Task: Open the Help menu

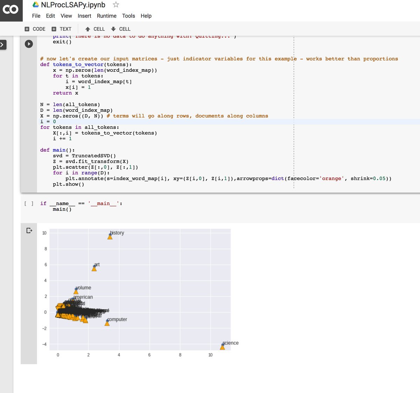Action: click(146, 16)
